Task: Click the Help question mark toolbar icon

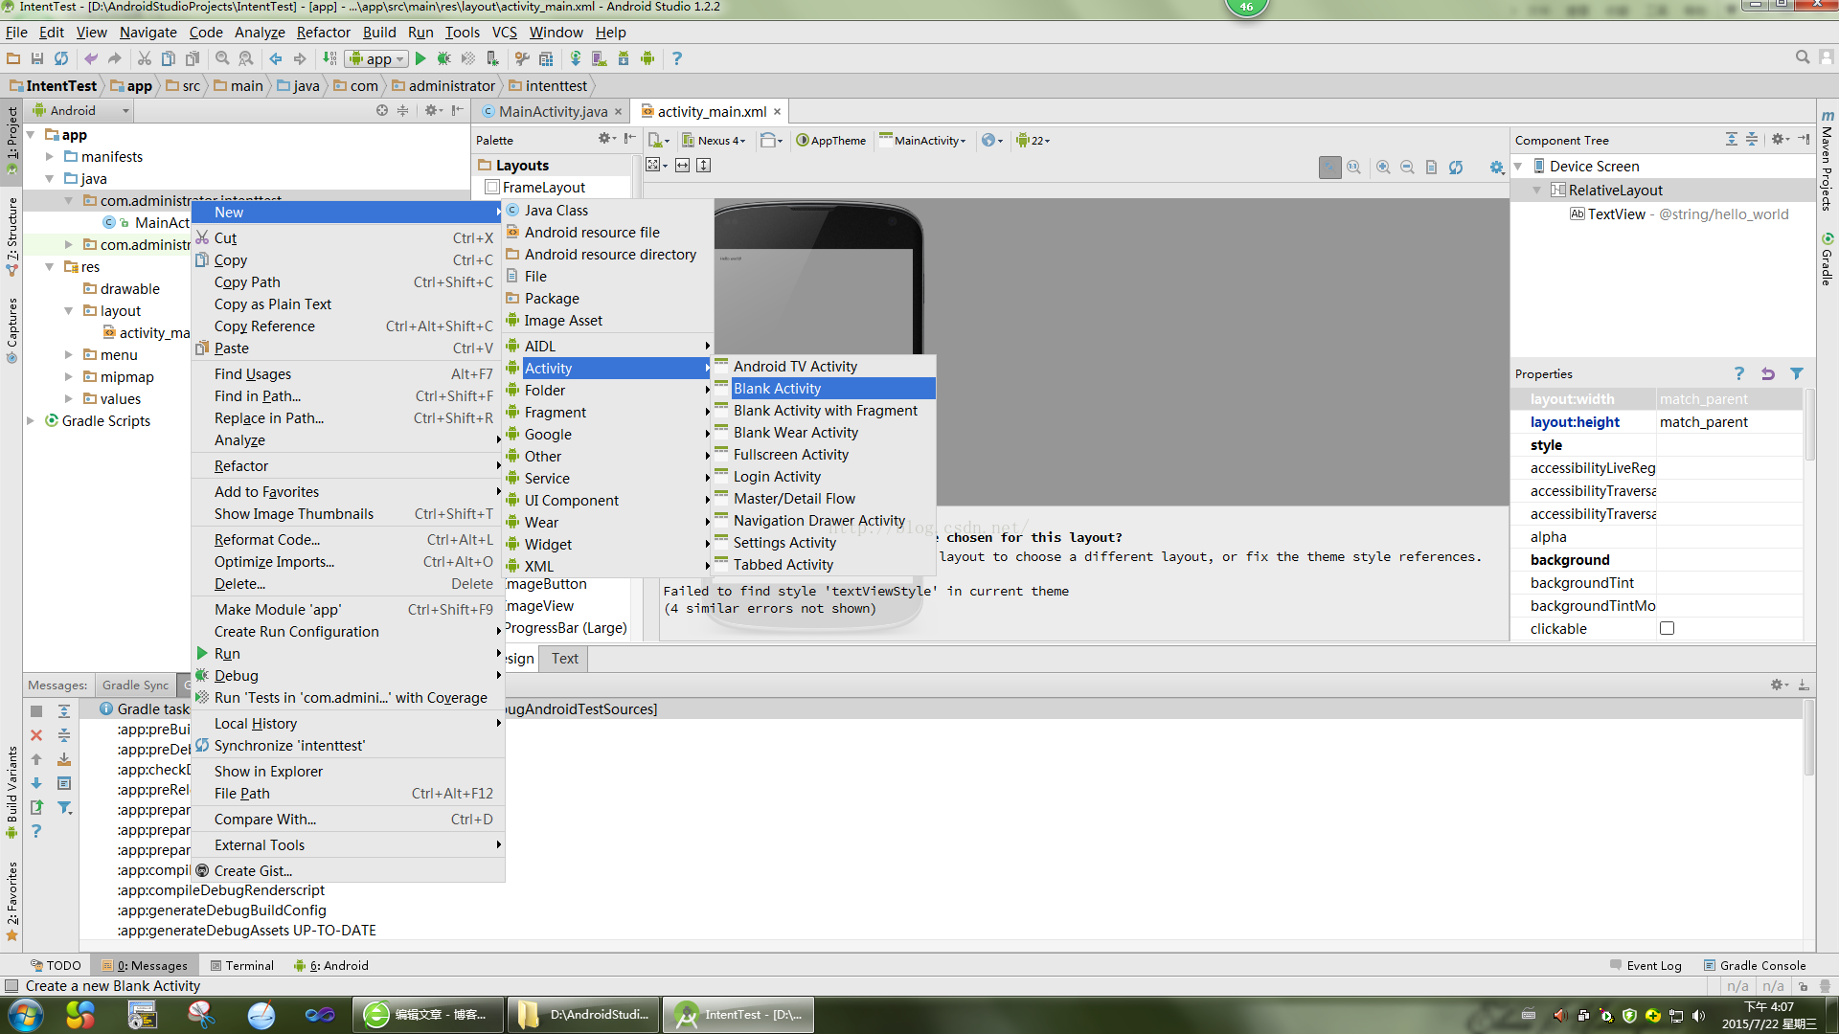Action: [677, 58]
